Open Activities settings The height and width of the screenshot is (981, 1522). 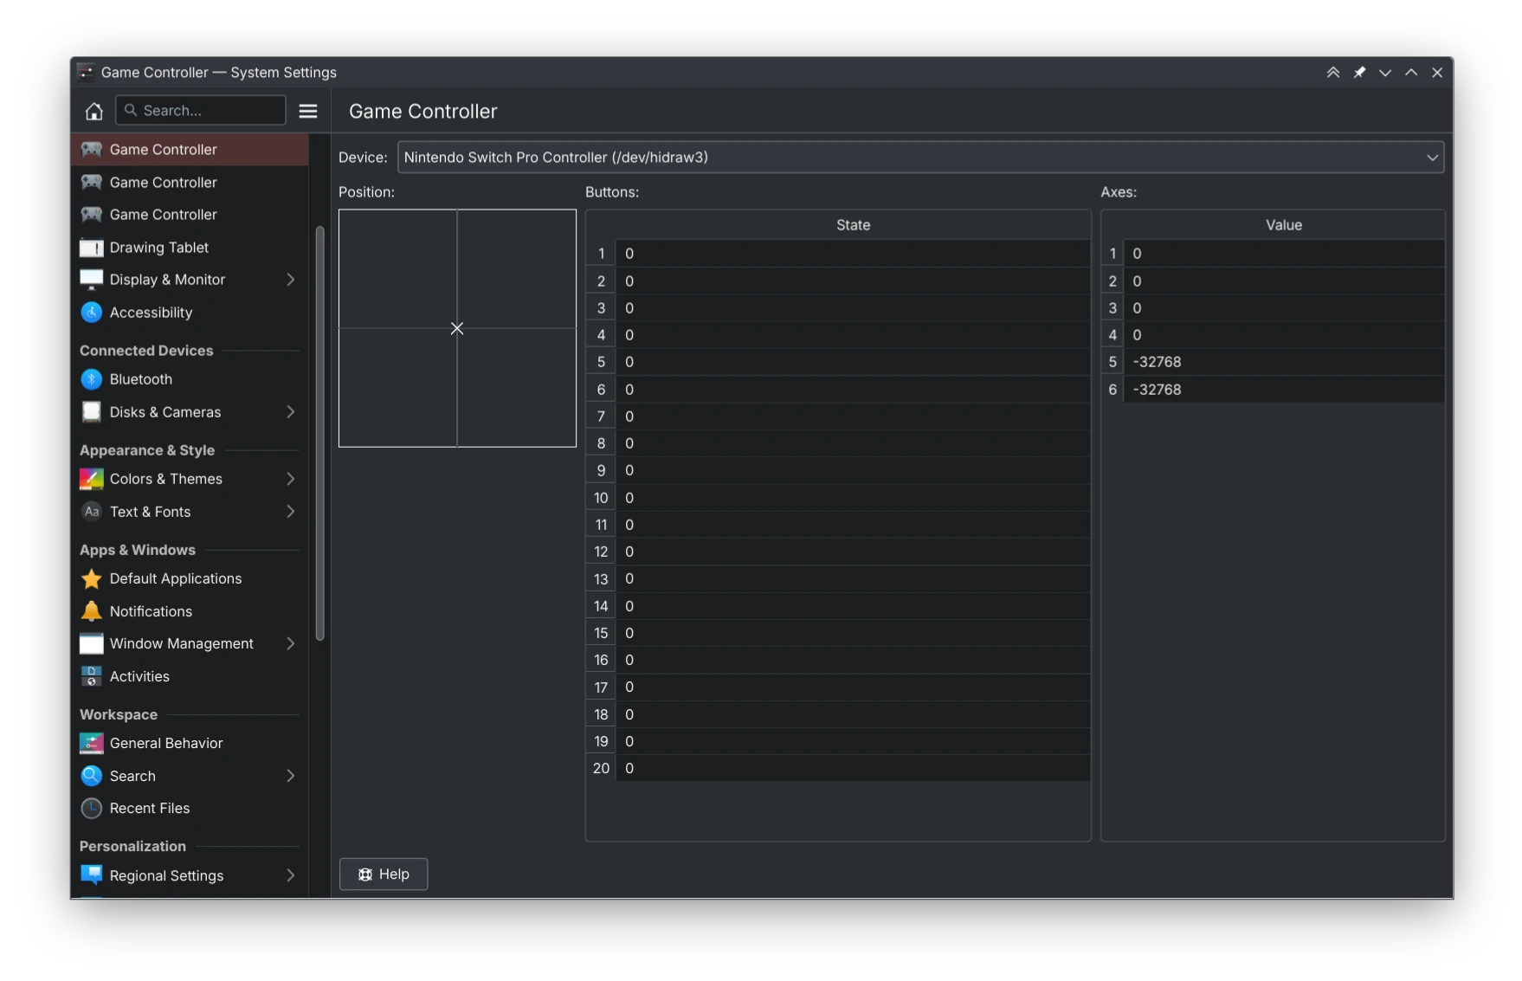pos(190,676)
